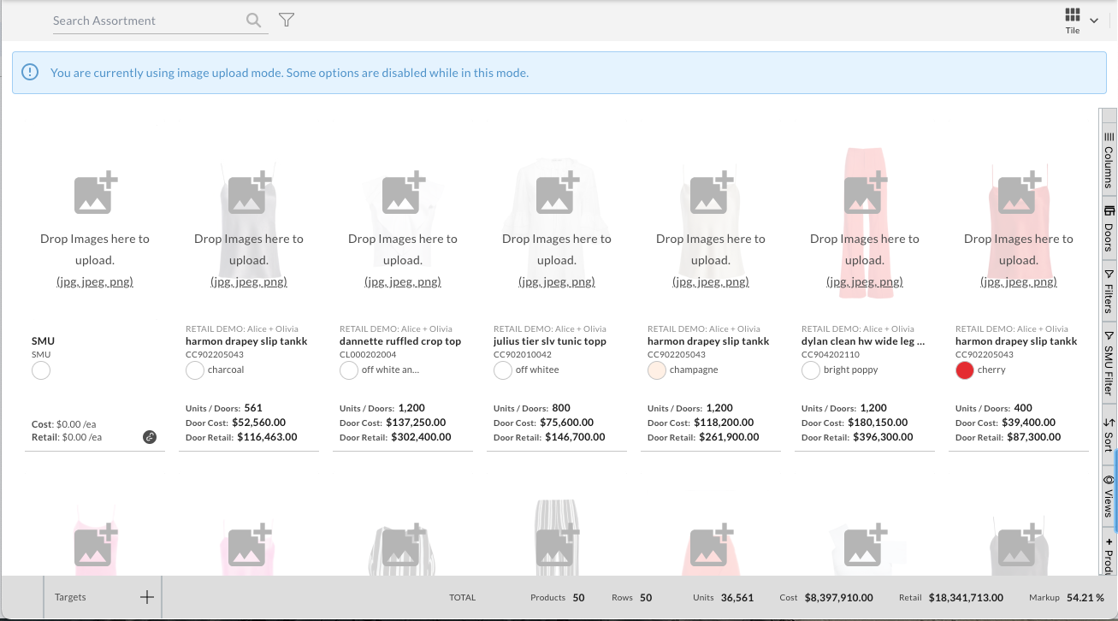This screenshot has width=1118, height=621.
Task: Click upload icon on dylan wide leg pants
Action: tap(865, 192)
